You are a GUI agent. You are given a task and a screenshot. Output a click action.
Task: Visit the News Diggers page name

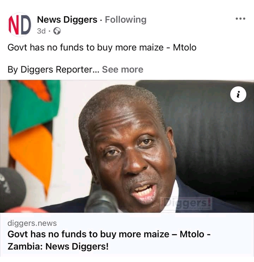pyautogui.click(x=67, y=20)
